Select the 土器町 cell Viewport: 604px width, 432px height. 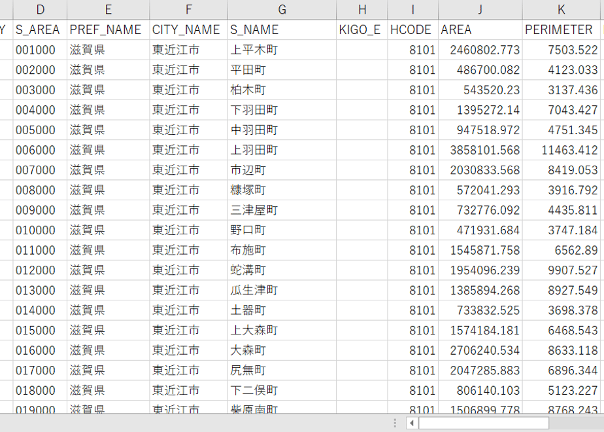click(282, 310)
